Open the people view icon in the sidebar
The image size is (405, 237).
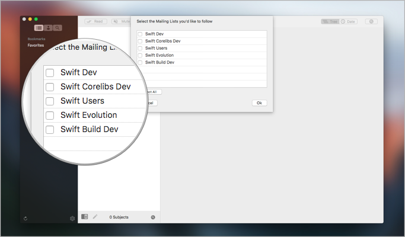(x=48, y=28)
